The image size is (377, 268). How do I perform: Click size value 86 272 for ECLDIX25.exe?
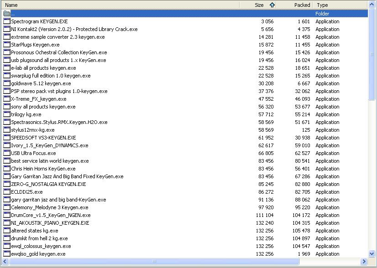click(266, 192)
